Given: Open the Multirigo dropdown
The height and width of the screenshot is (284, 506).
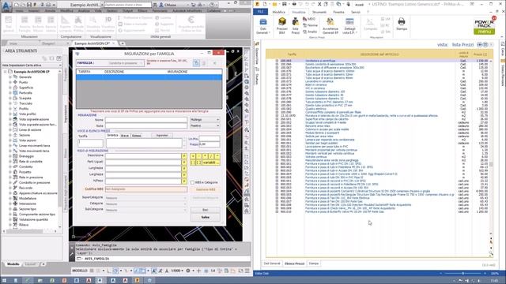Looking at the screenshot, I should coord(205,119).
